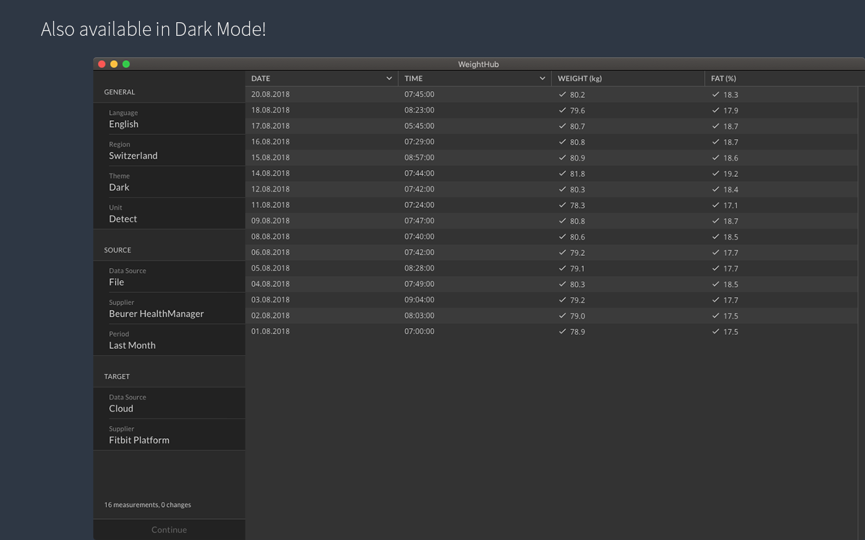
Task: Toggle fat checkmark for 18.3 on 20.08.2018
Action: point(716,94)
